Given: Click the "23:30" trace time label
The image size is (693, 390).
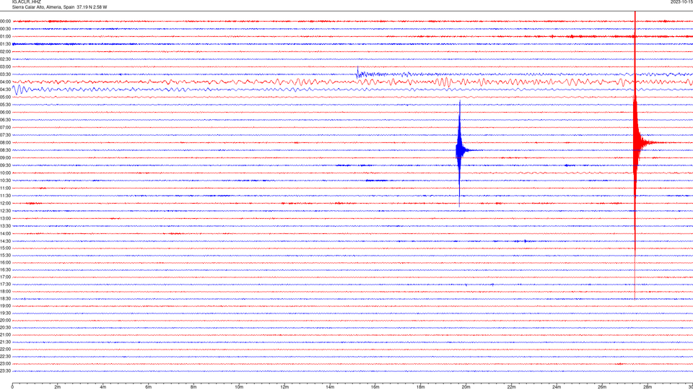Looking at the screenshot, I should pos(6,371).
